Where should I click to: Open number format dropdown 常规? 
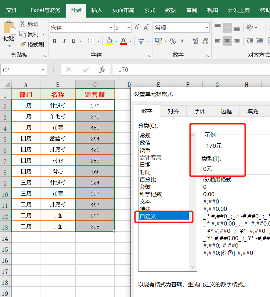tap(207, 27)
